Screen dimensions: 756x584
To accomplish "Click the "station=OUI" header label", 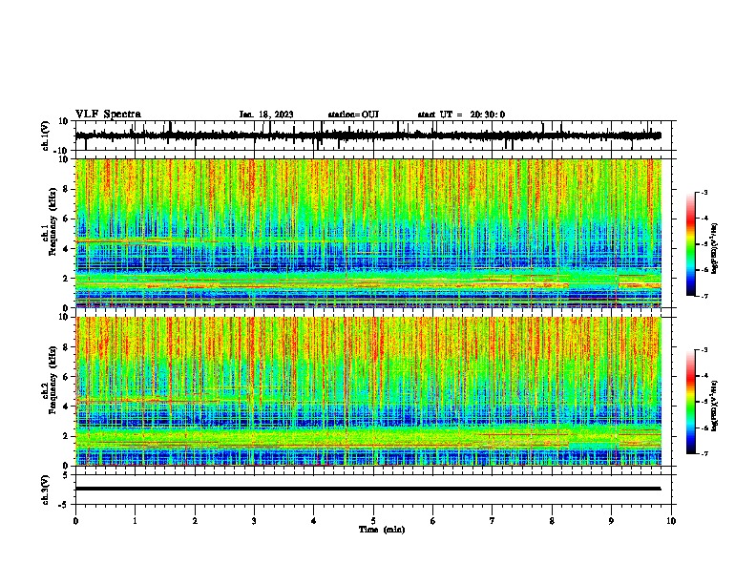I will [353, 115].
